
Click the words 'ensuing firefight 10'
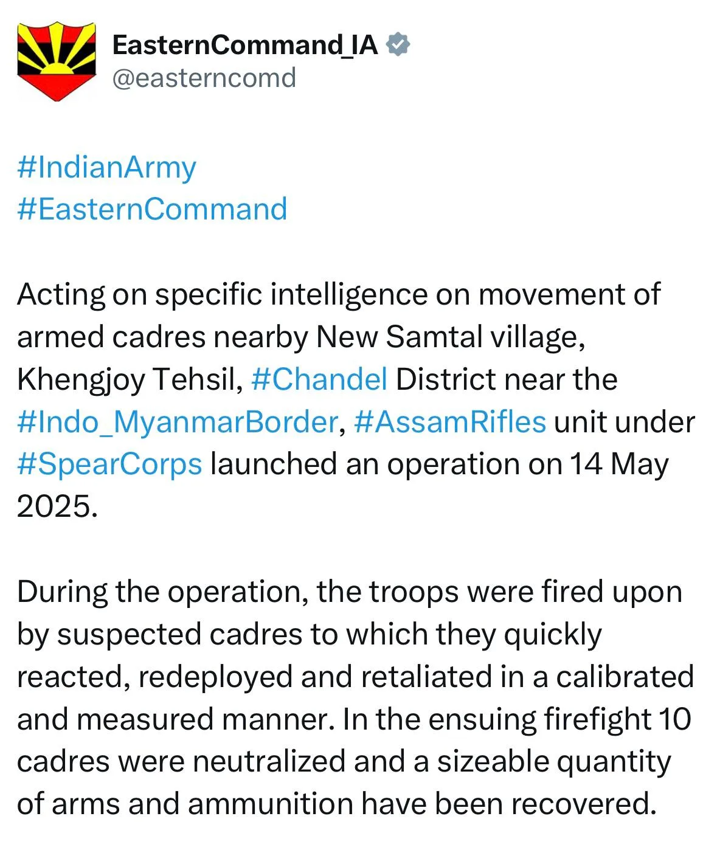559,719
